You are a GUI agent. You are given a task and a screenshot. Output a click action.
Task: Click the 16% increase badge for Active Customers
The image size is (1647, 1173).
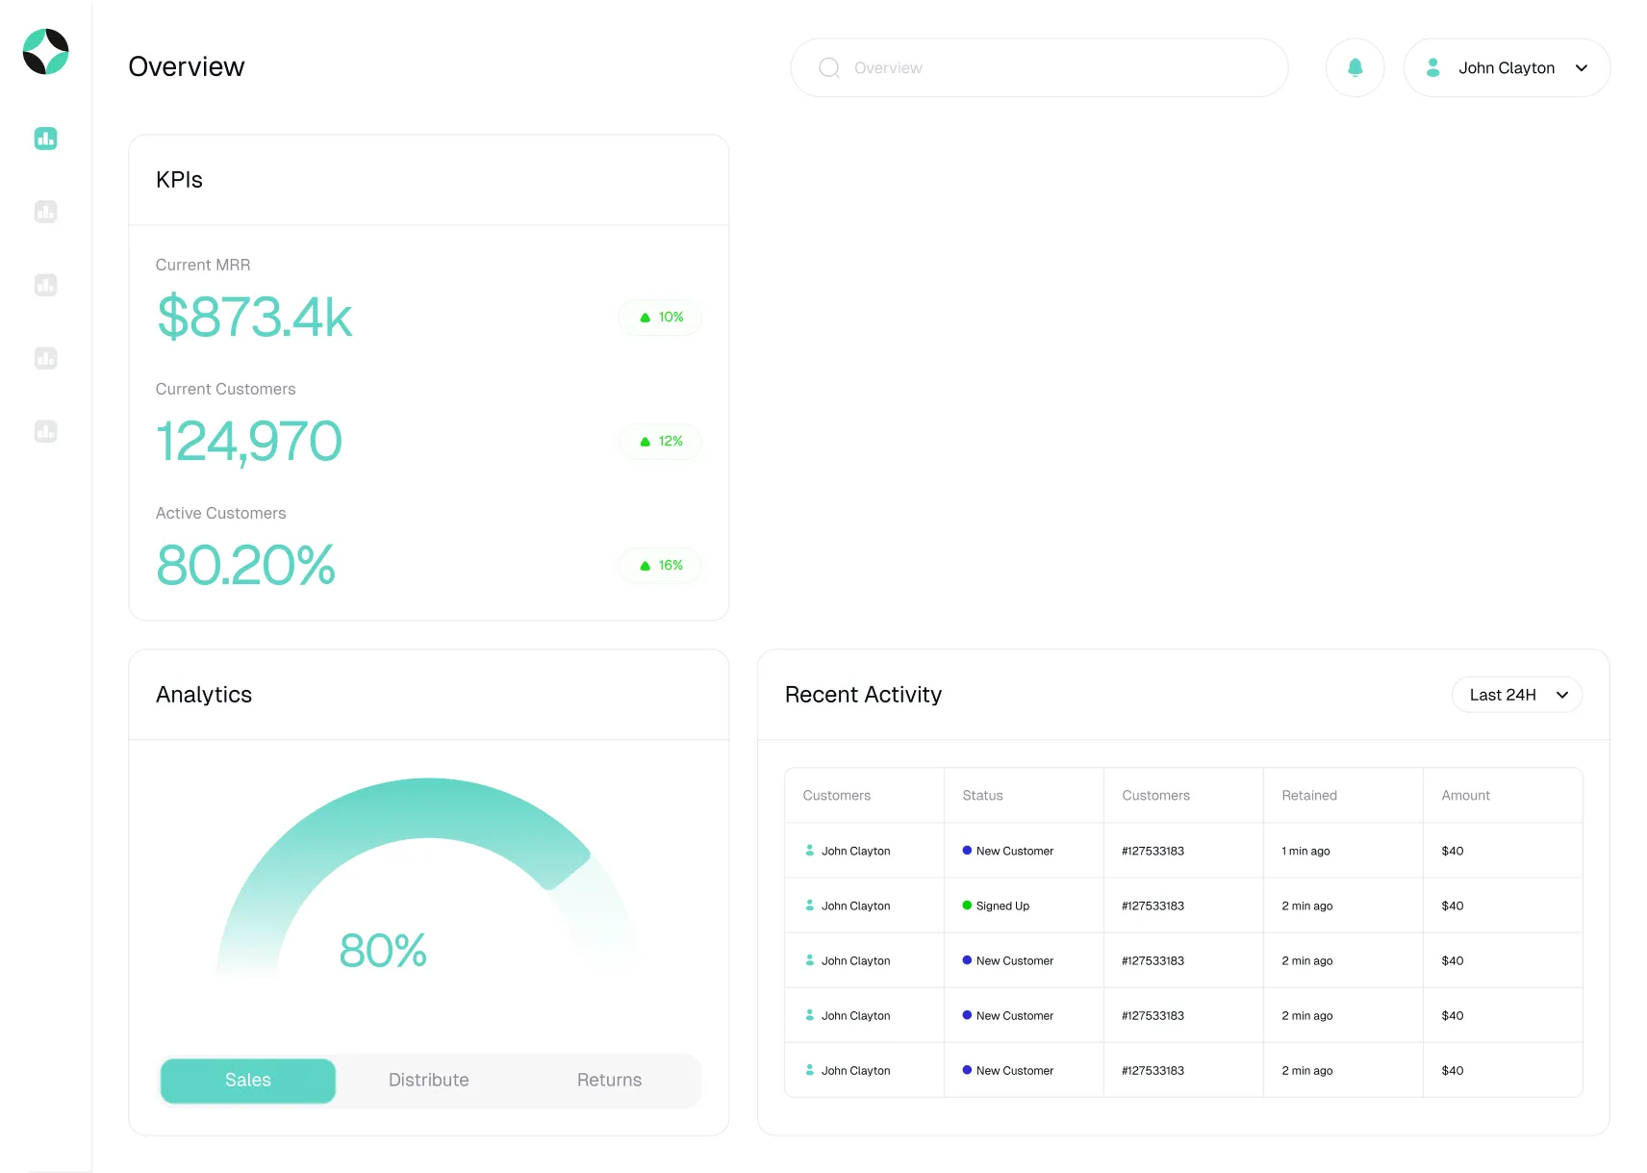pos(661,566)
